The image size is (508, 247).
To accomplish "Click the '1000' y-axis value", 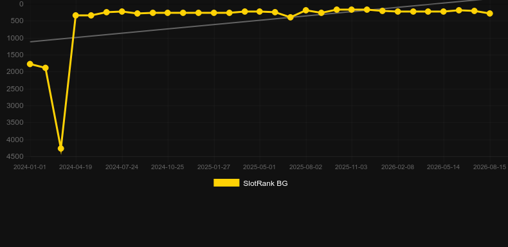I will [x=15, y=38].
